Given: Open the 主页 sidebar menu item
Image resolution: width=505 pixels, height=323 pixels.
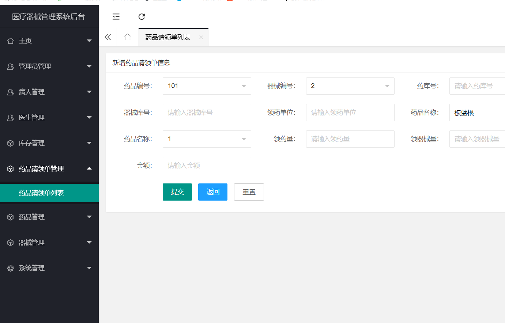Looking at the screenshot, I should 49,41.
